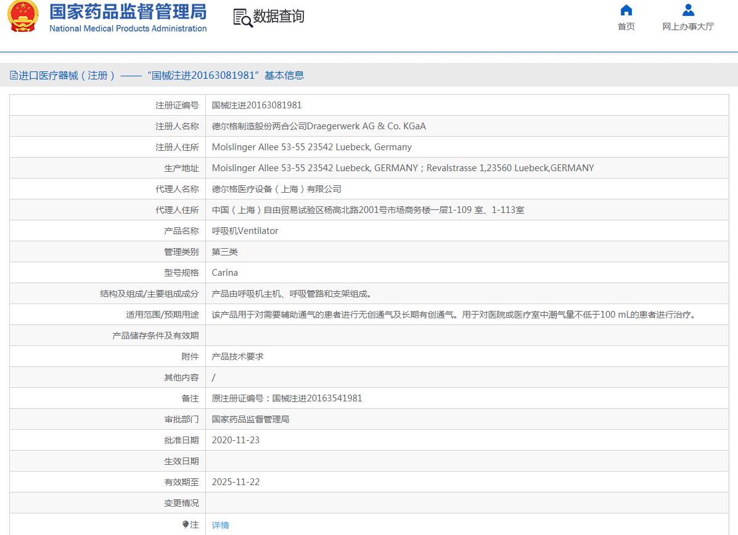Click National Medical Products Administration English title
The width and height of the screenshot is (738, 535).
pos(128,28)
